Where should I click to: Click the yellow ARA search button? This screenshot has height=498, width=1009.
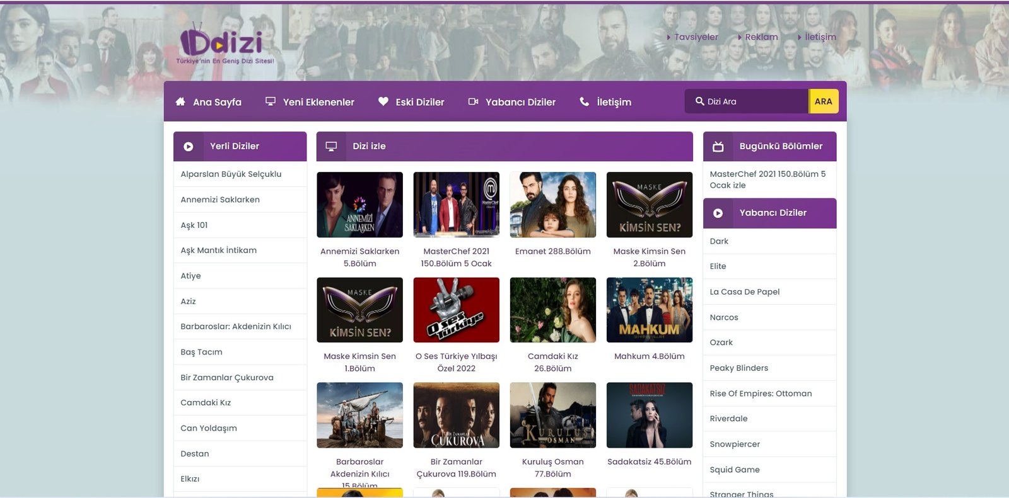click(x=824, y=101)
